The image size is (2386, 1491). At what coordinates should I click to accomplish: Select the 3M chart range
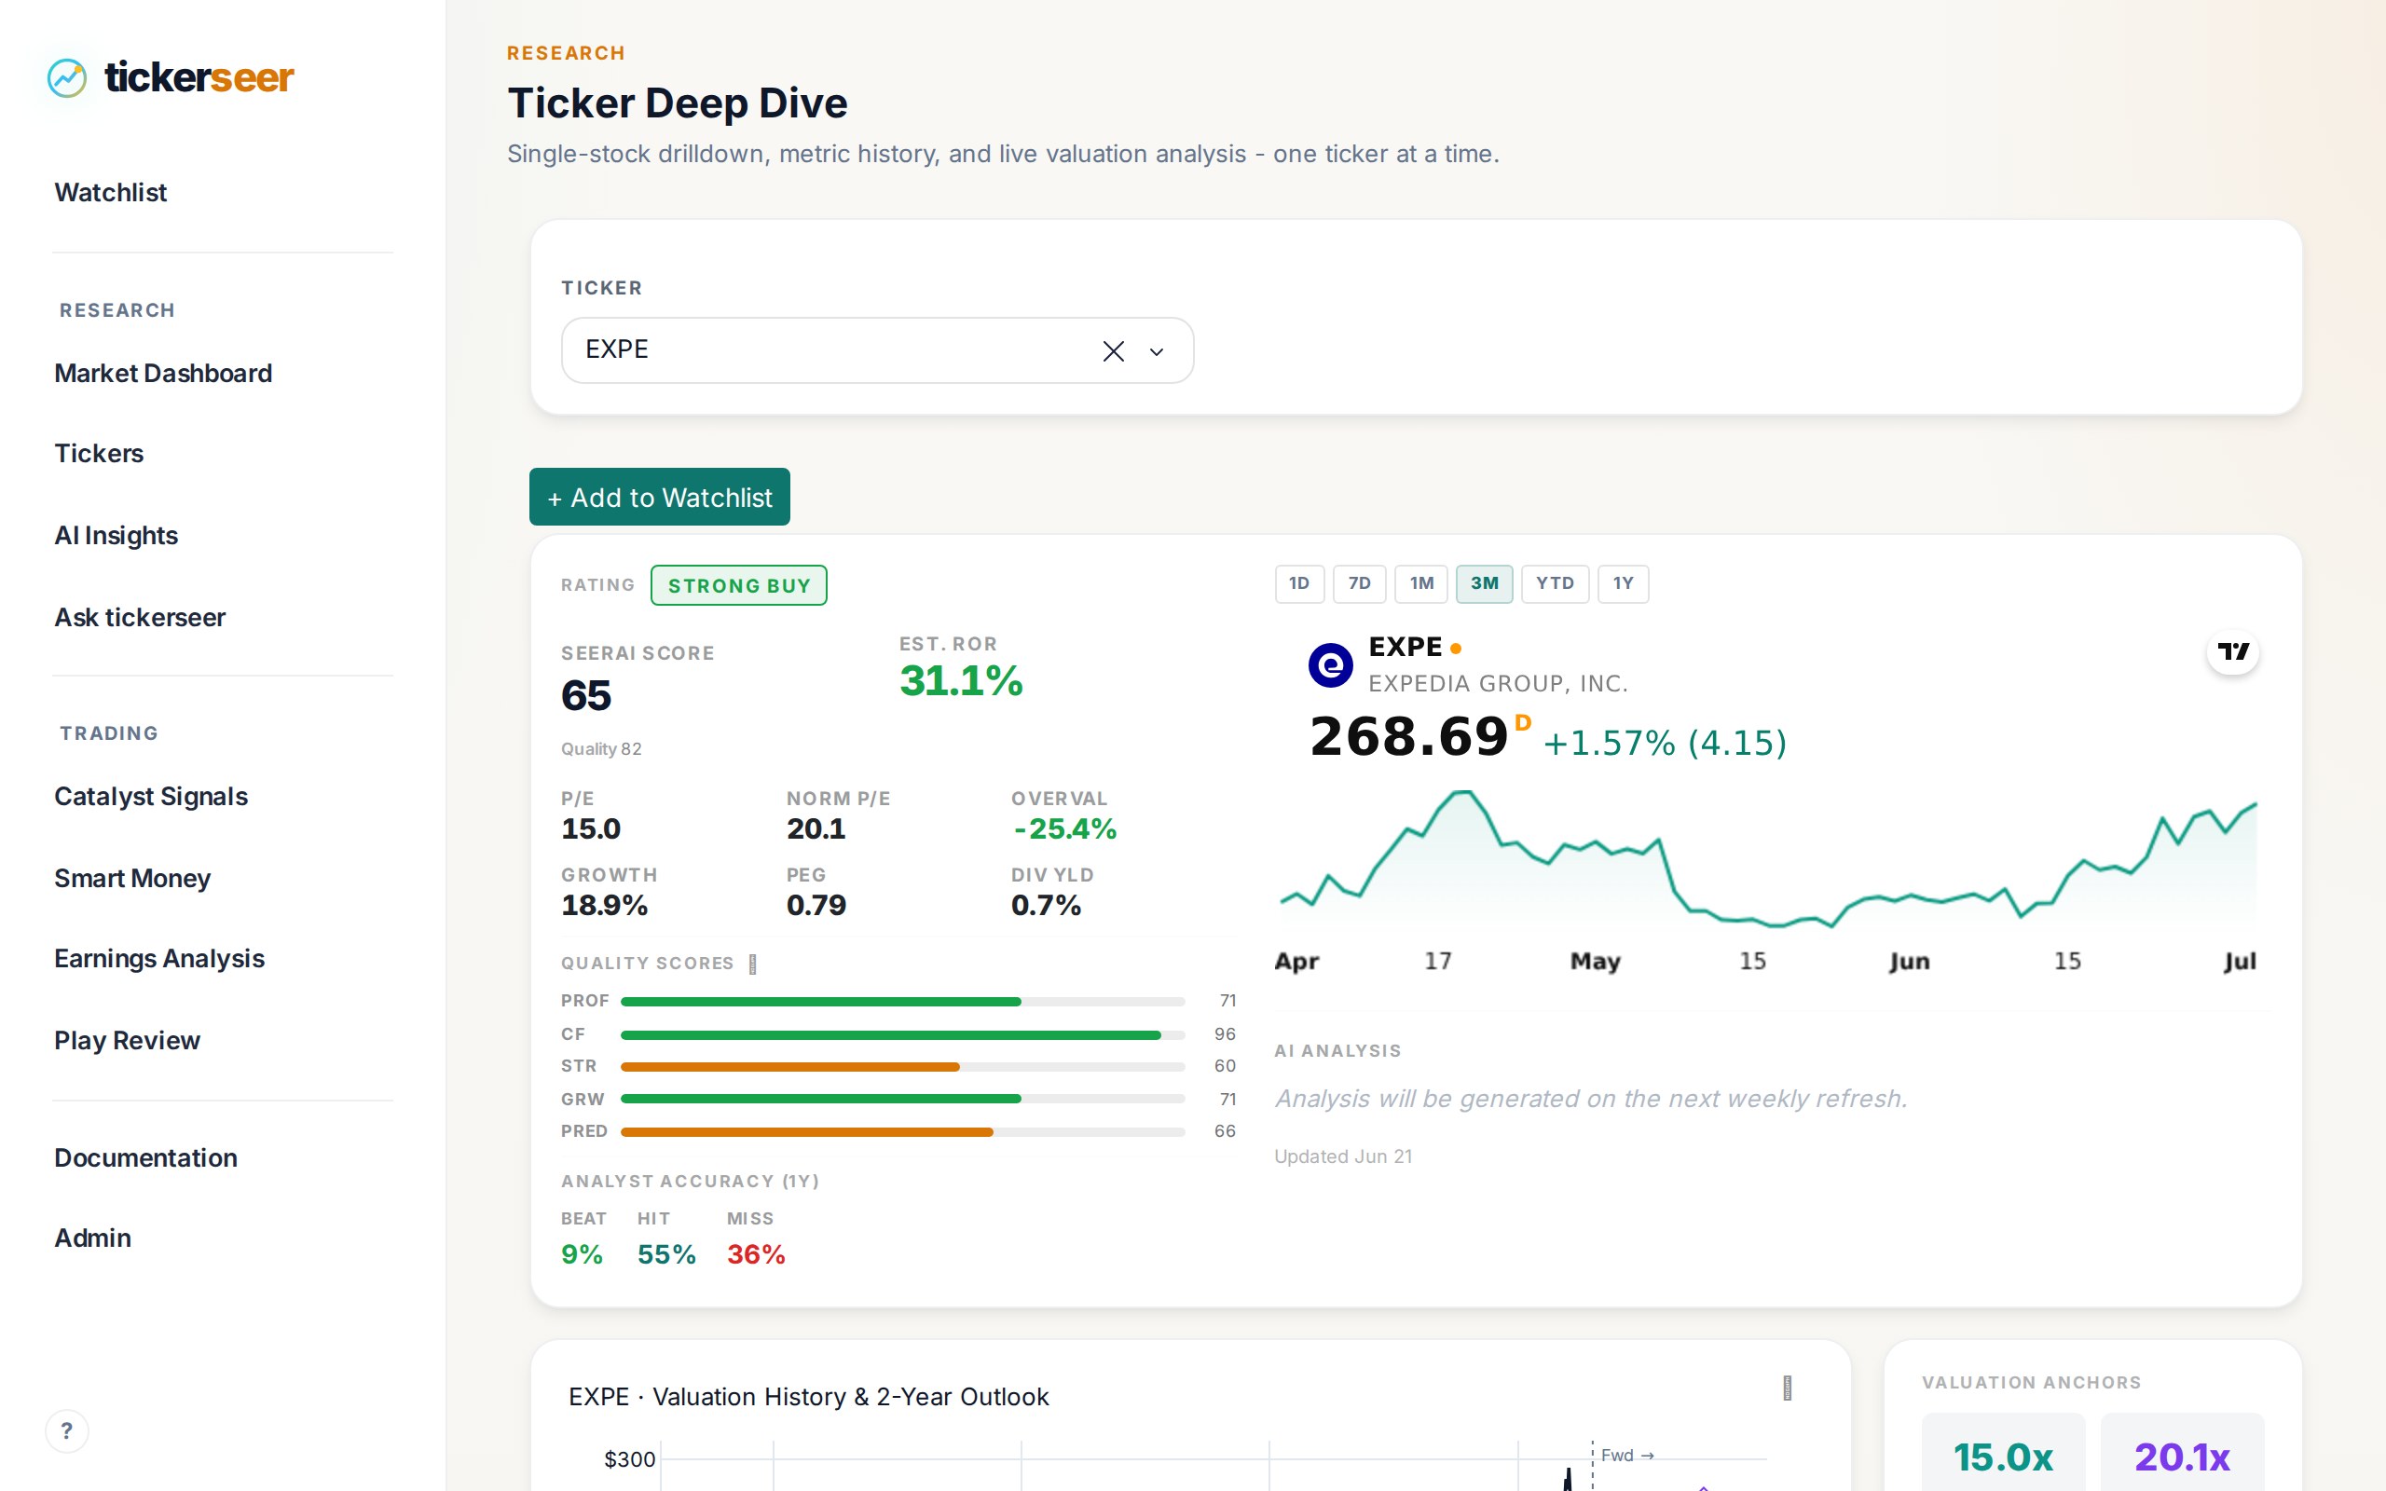click(x=1484, y=583)
